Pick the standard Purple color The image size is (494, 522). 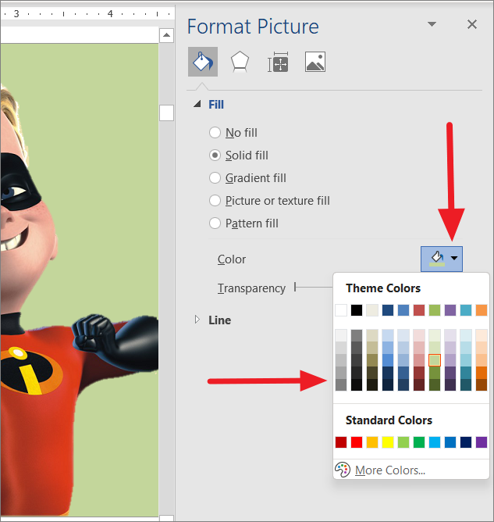click(482, 442)
